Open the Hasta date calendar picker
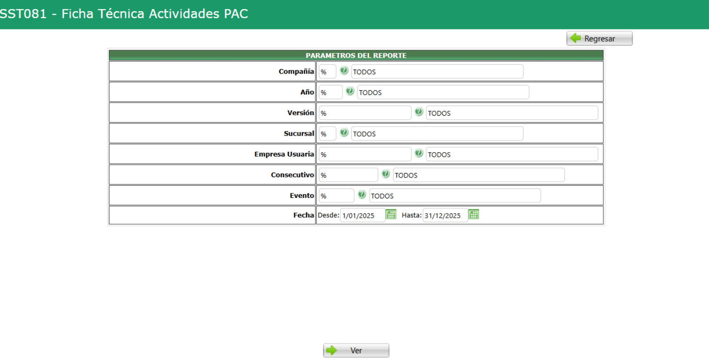The height and width of the screenshot is (361, 709). click(x=474, y=215)
